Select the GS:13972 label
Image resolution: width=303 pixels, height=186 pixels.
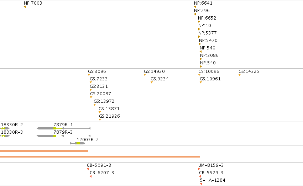104,101
